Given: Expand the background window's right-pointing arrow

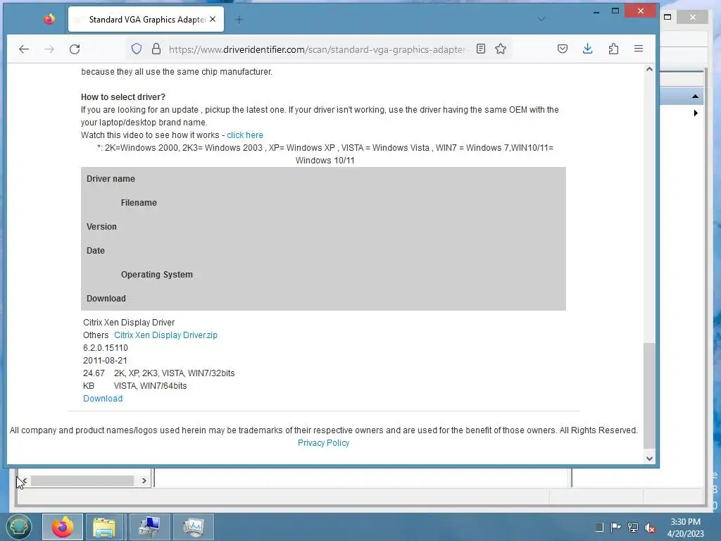Looking at the screenshot, I should coord(695,113).
